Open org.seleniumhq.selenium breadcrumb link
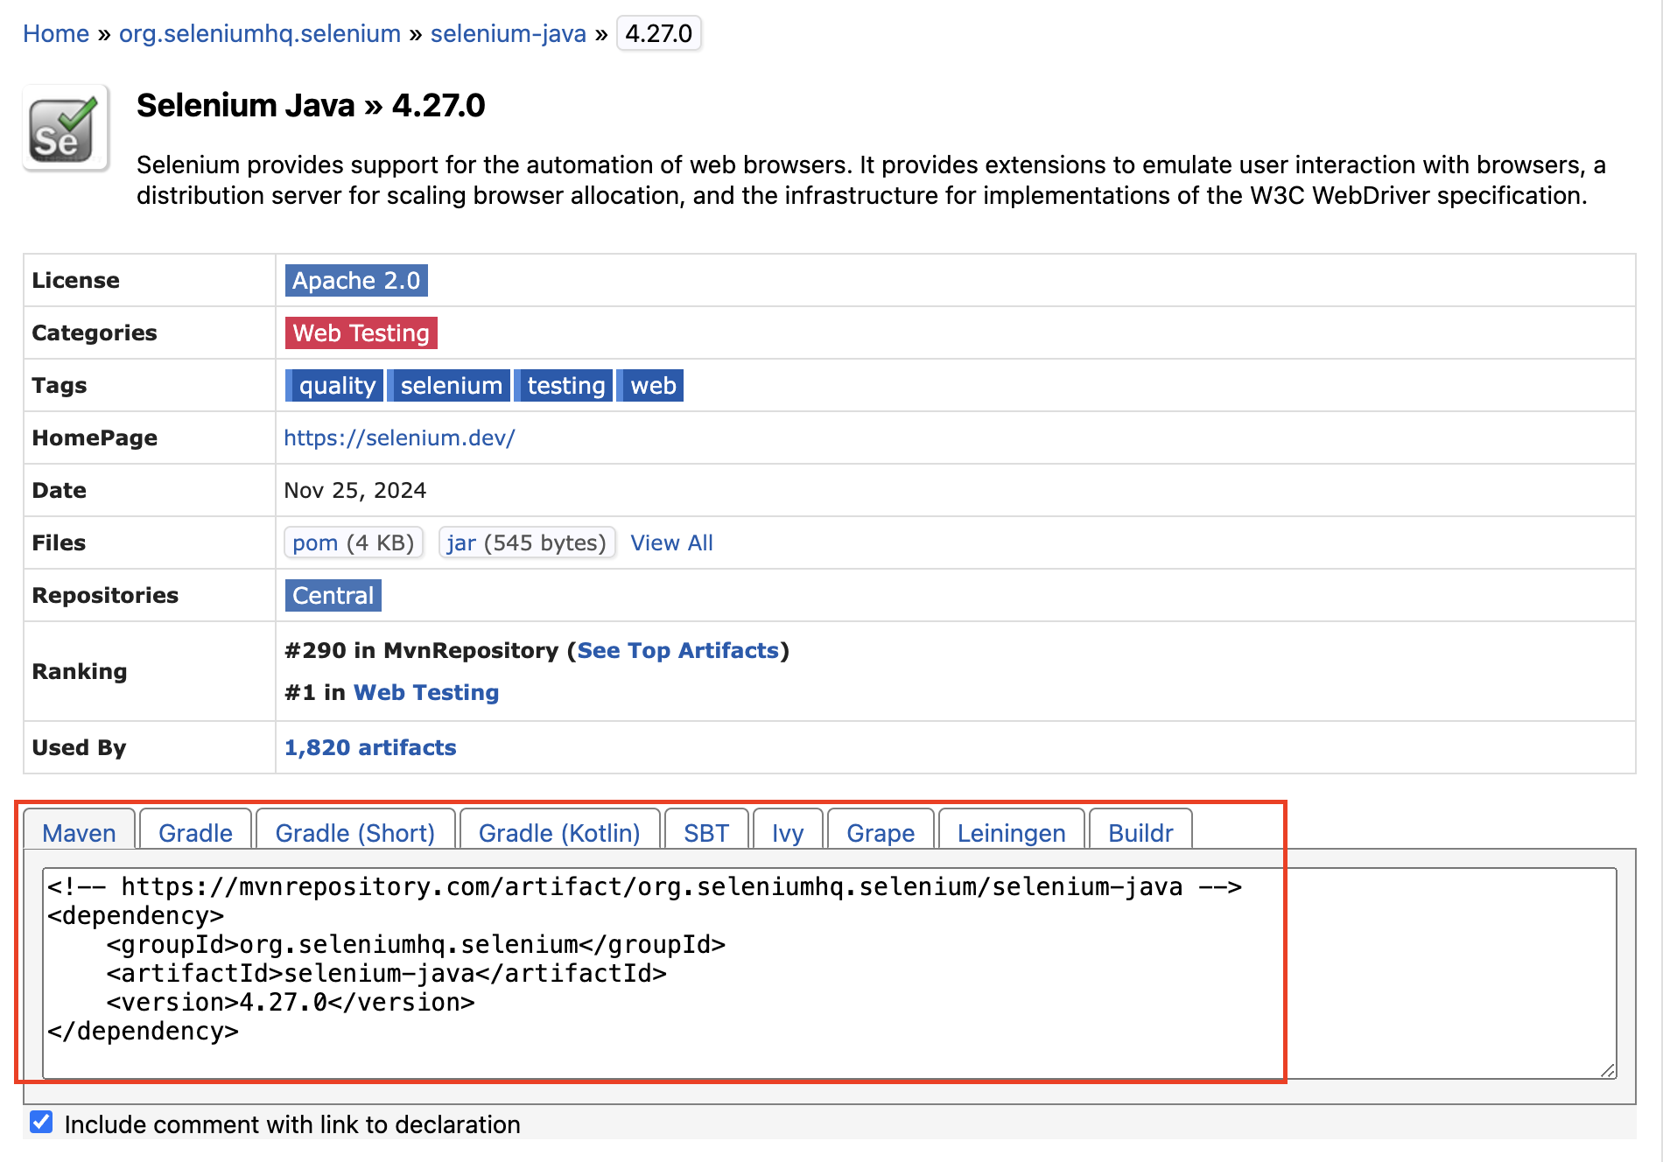This screenshot has width=1663, height=1162. 260,33
